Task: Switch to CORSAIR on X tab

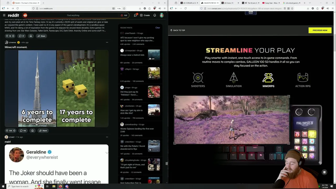Action: pos(189,3)
